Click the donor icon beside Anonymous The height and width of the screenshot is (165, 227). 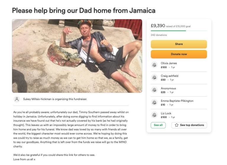(154, 90)
